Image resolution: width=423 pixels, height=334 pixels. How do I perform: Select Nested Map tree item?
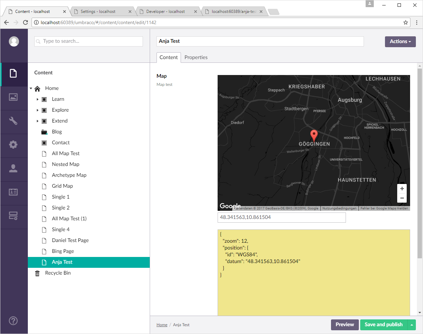[x=66, y=165]
